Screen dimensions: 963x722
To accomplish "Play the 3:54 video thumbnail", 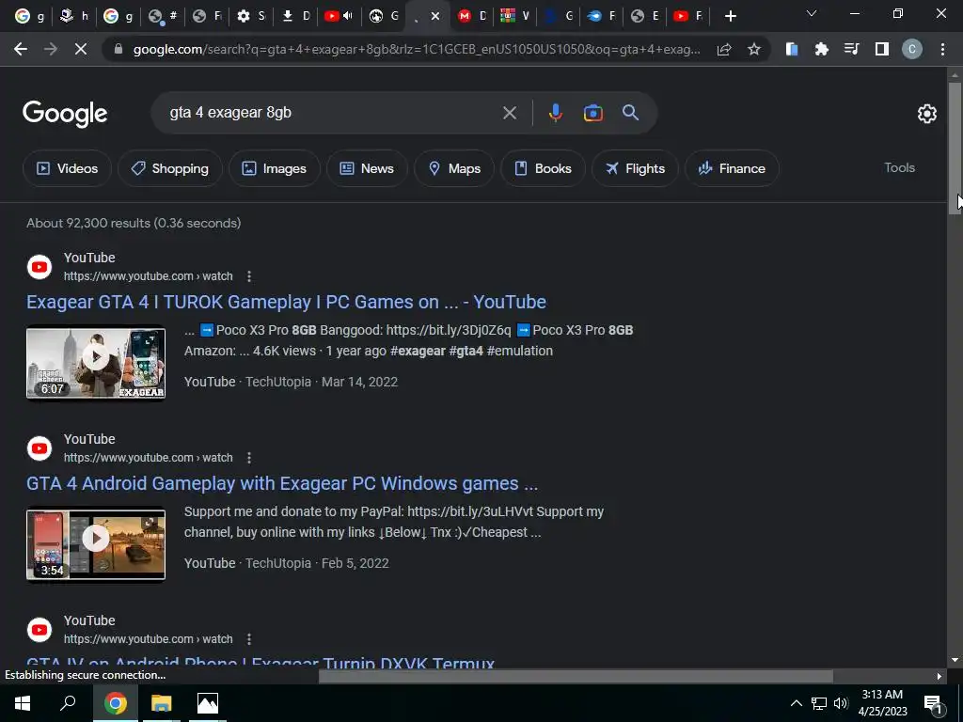I will pyautogui.click(x=96, y=543).
